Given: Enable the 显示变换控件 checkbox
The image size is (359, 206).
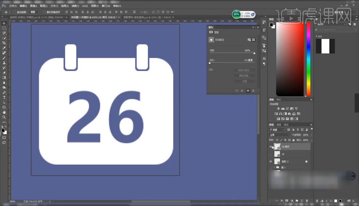Looking at the screenshot, I should click(x=44, y=12).
